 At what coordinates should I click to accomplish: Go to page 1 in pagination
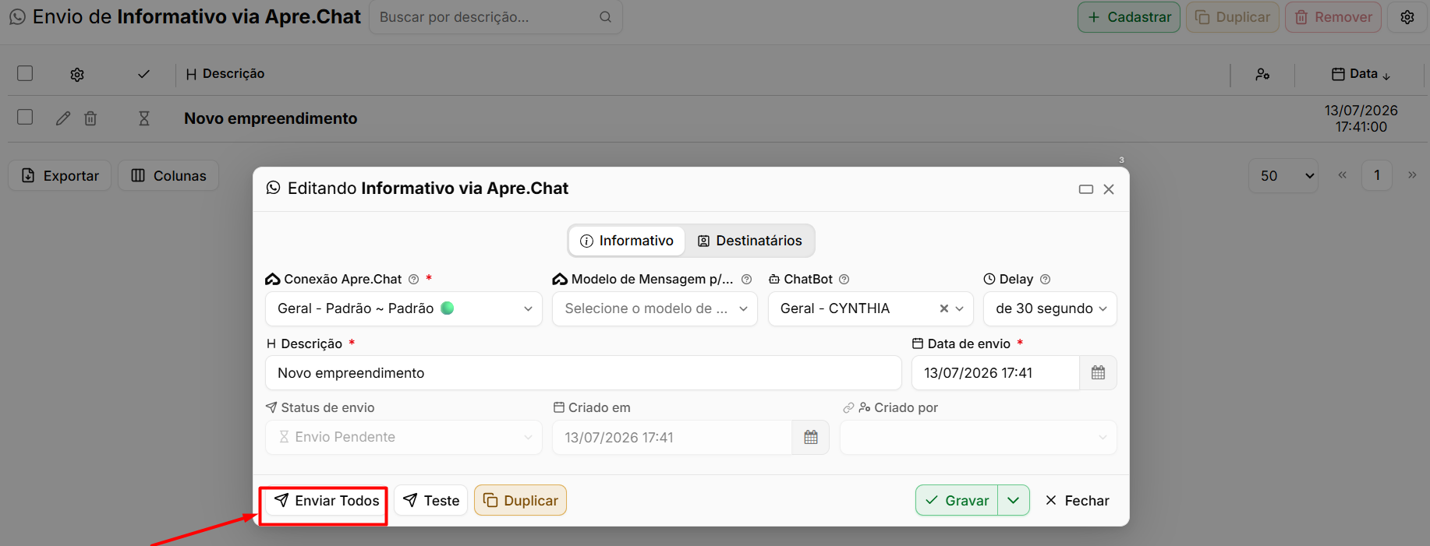pyautogui.click(x=1377, y=175)
